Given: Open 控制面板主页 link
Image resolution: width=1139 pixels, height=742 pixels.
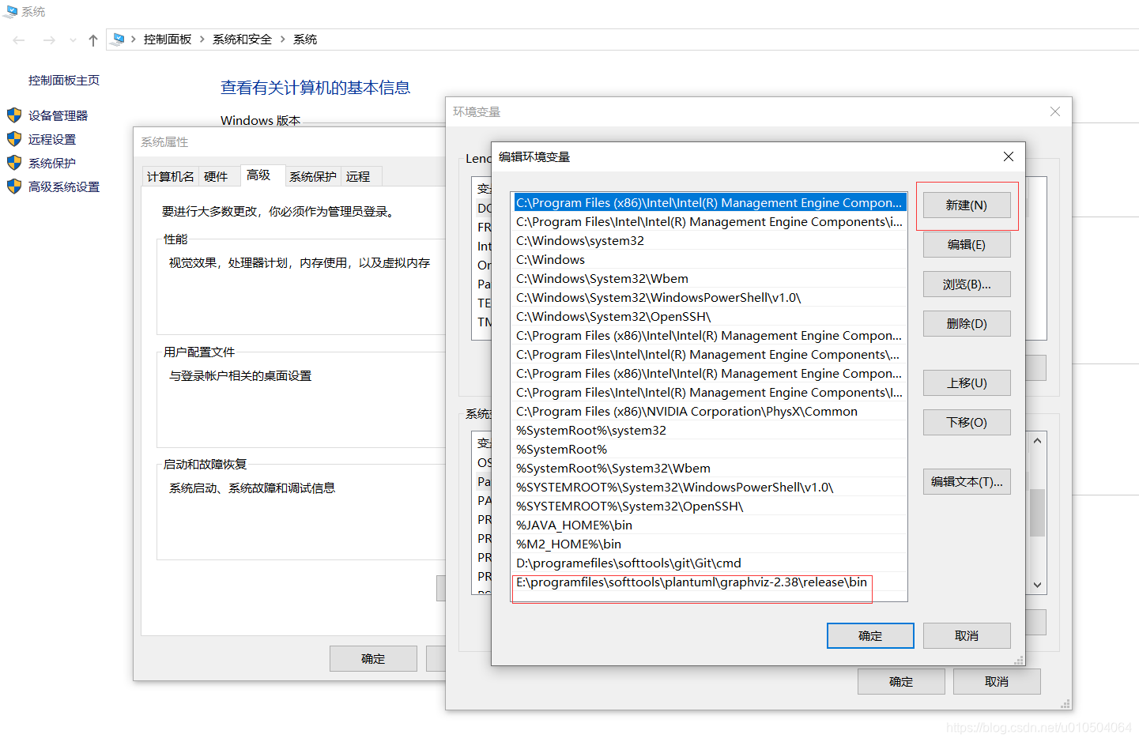Looking at the screenshot, I should coord(64,80).
